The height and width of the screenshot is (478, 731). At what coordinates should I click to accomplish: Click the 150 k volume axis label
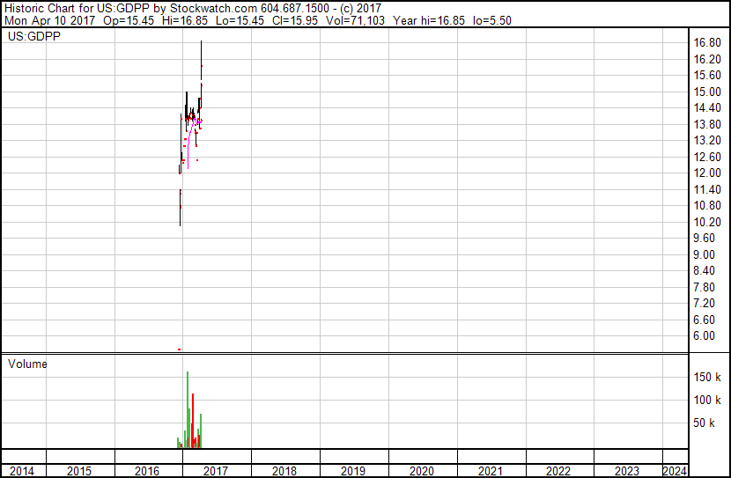pos(707,377)
